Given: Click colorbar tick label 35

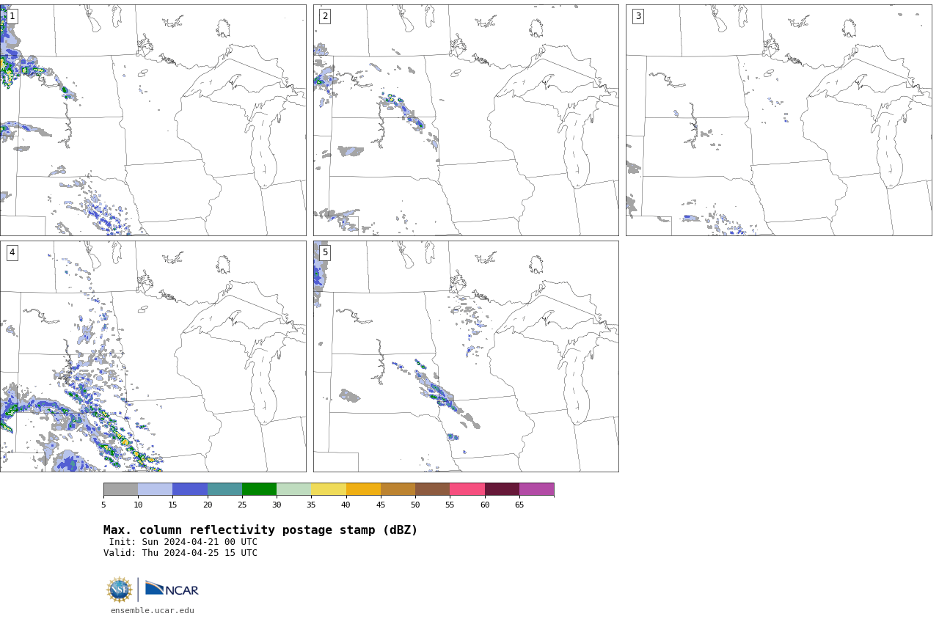Looking at the screenshot, I should tap(311, 505).
